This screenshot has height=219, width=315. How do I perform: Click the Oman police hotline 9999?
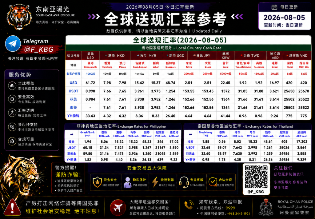(230, 208)
